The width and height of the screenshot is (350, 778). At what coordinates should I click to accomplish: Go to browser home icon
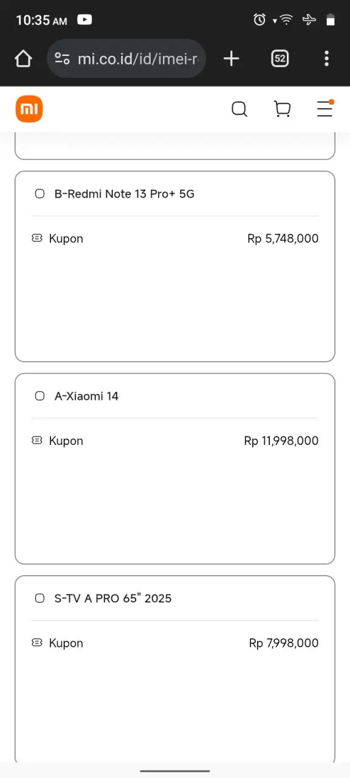[23, 59]
